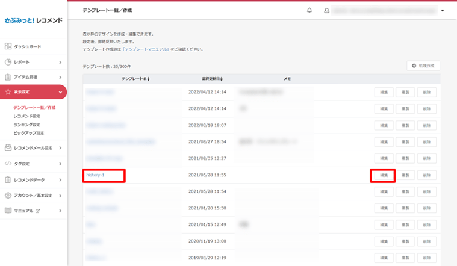Sort by テンプレート名 column arrows
The width and height of the screenshot is (457, 266).
pyautogui.click(x=148, y=79)
